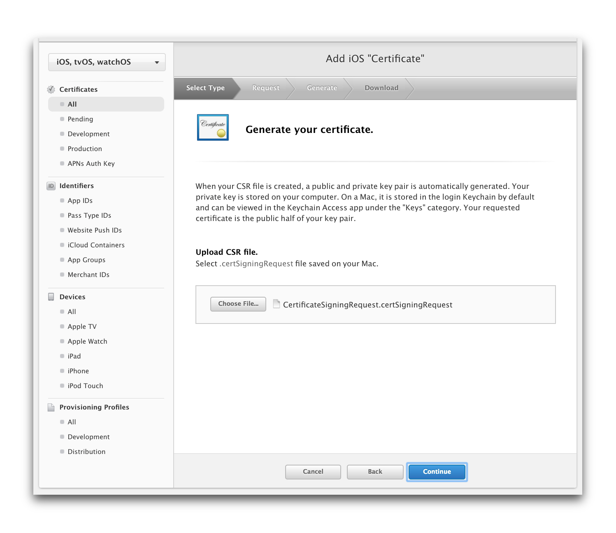Open App IDs under Identifiers
Image resolution: width=616 pixels, height=533 pixels.
click(80, 201)
